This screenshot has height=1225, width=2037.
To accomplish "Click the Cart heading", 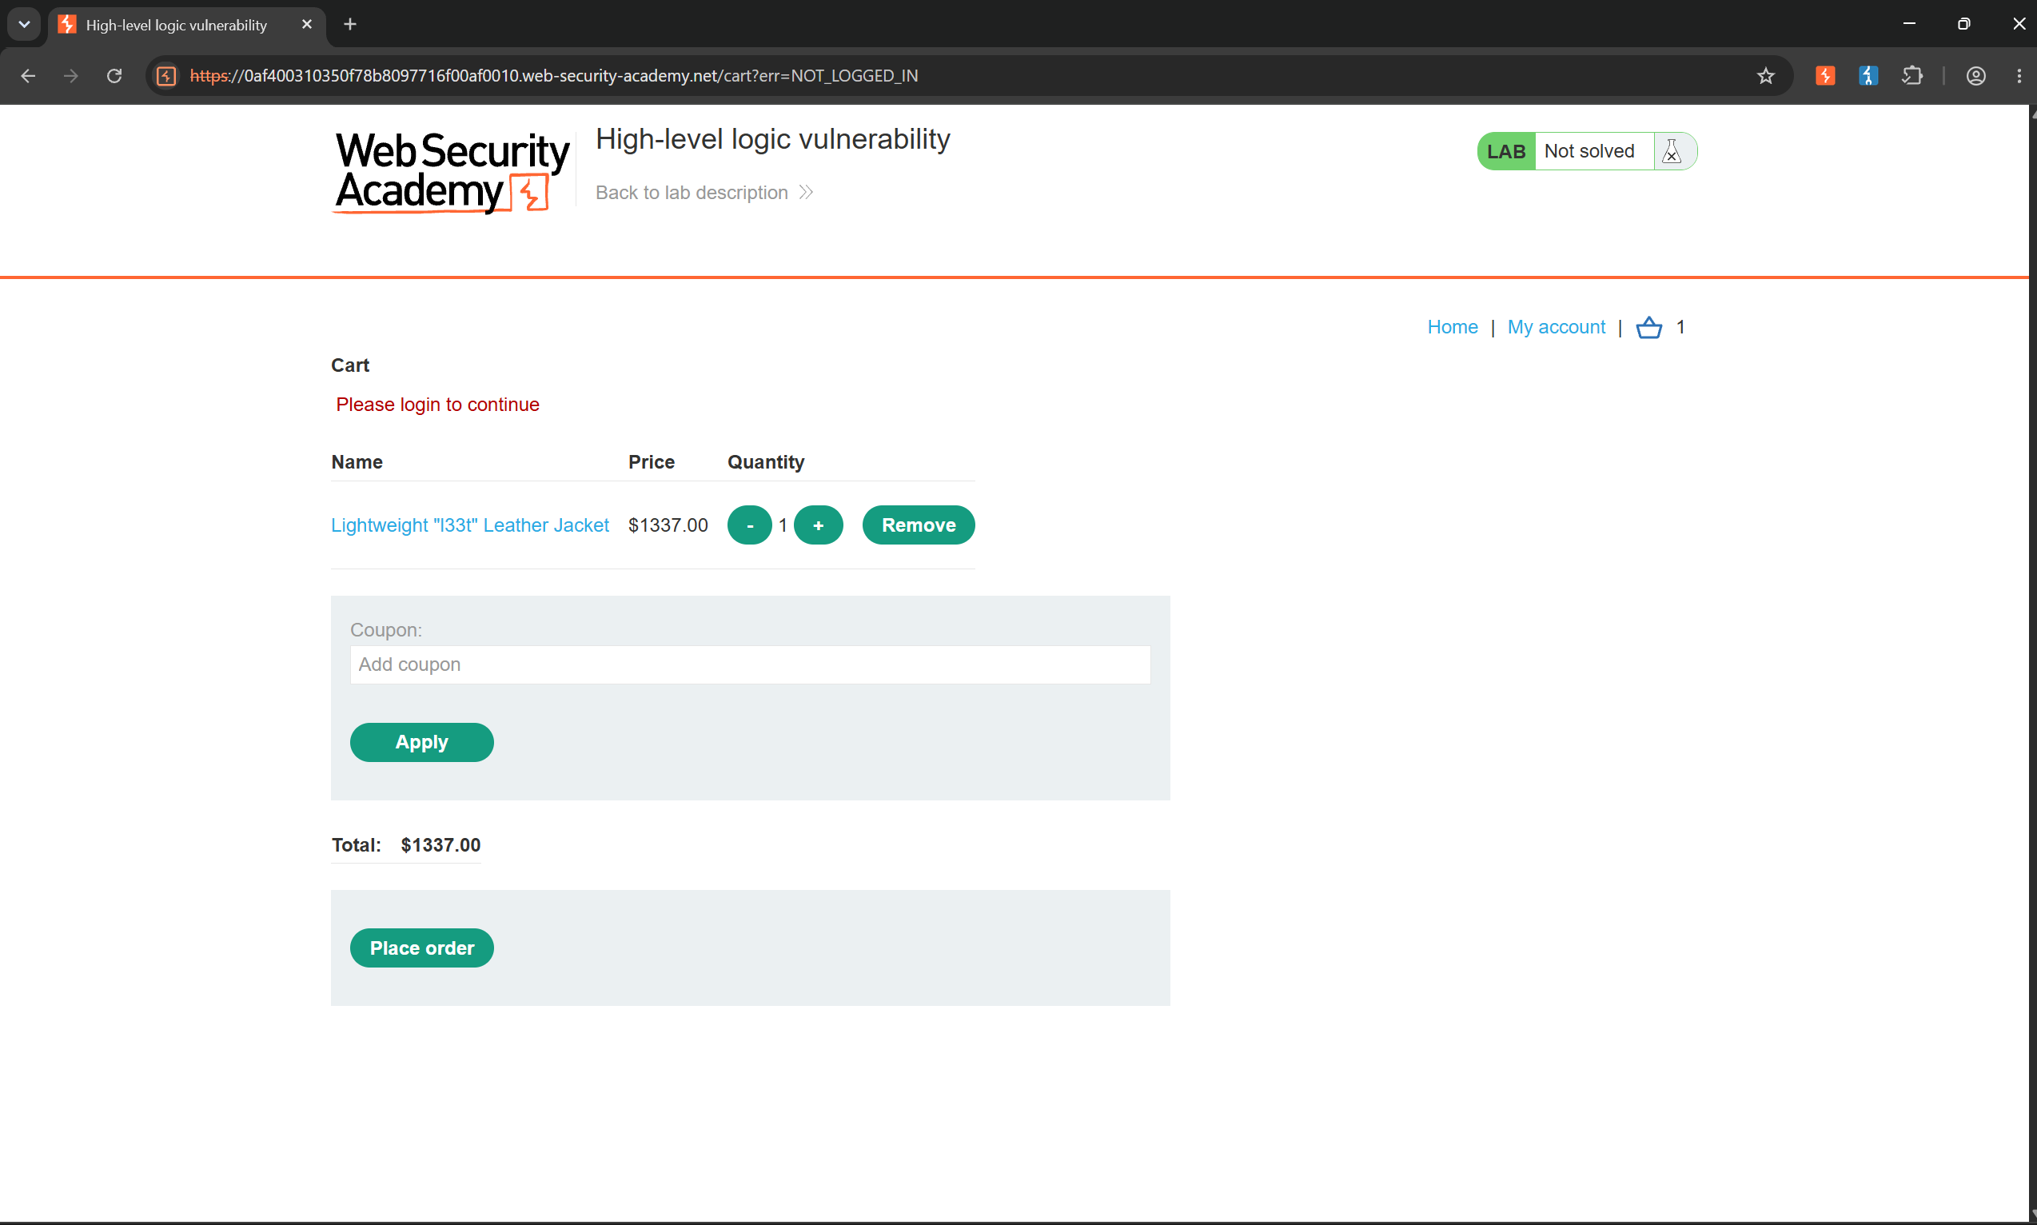I will 350,365.
